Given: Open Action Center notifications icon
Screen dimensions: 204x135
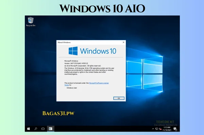Looking at the screenshot, I should (175, 129).
